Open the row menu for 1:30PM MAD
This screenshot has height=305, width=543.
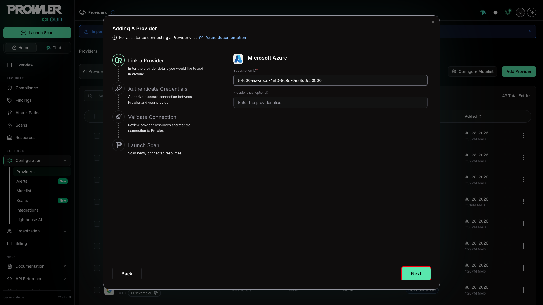coord(523,224)
